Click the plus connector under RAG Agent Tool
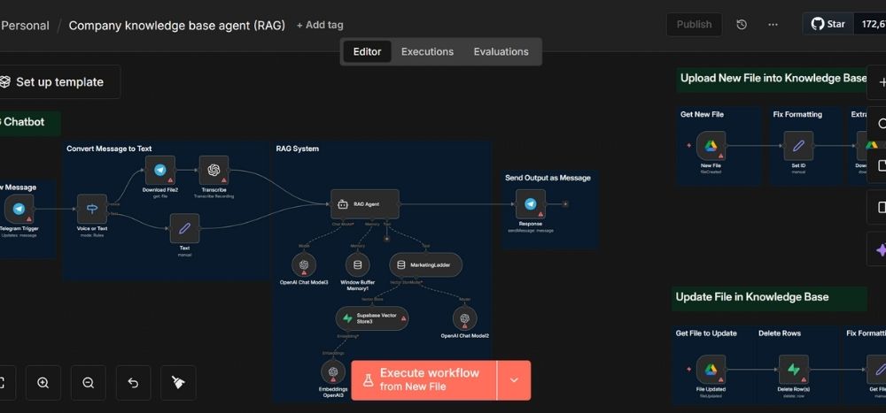This screenshot has height=413, width=886. [x=386, y=238]
